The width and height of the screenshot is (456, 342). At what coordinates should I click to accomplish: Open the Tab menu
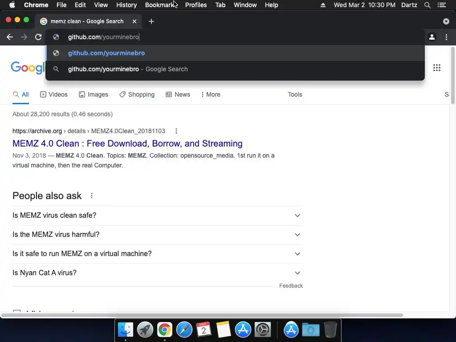220,5
